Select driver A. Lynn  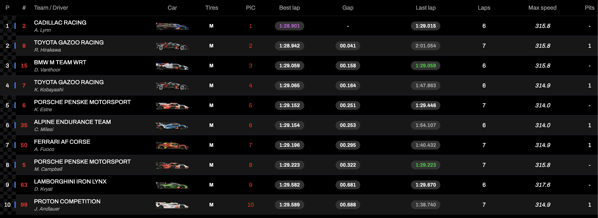click(42, 30)
